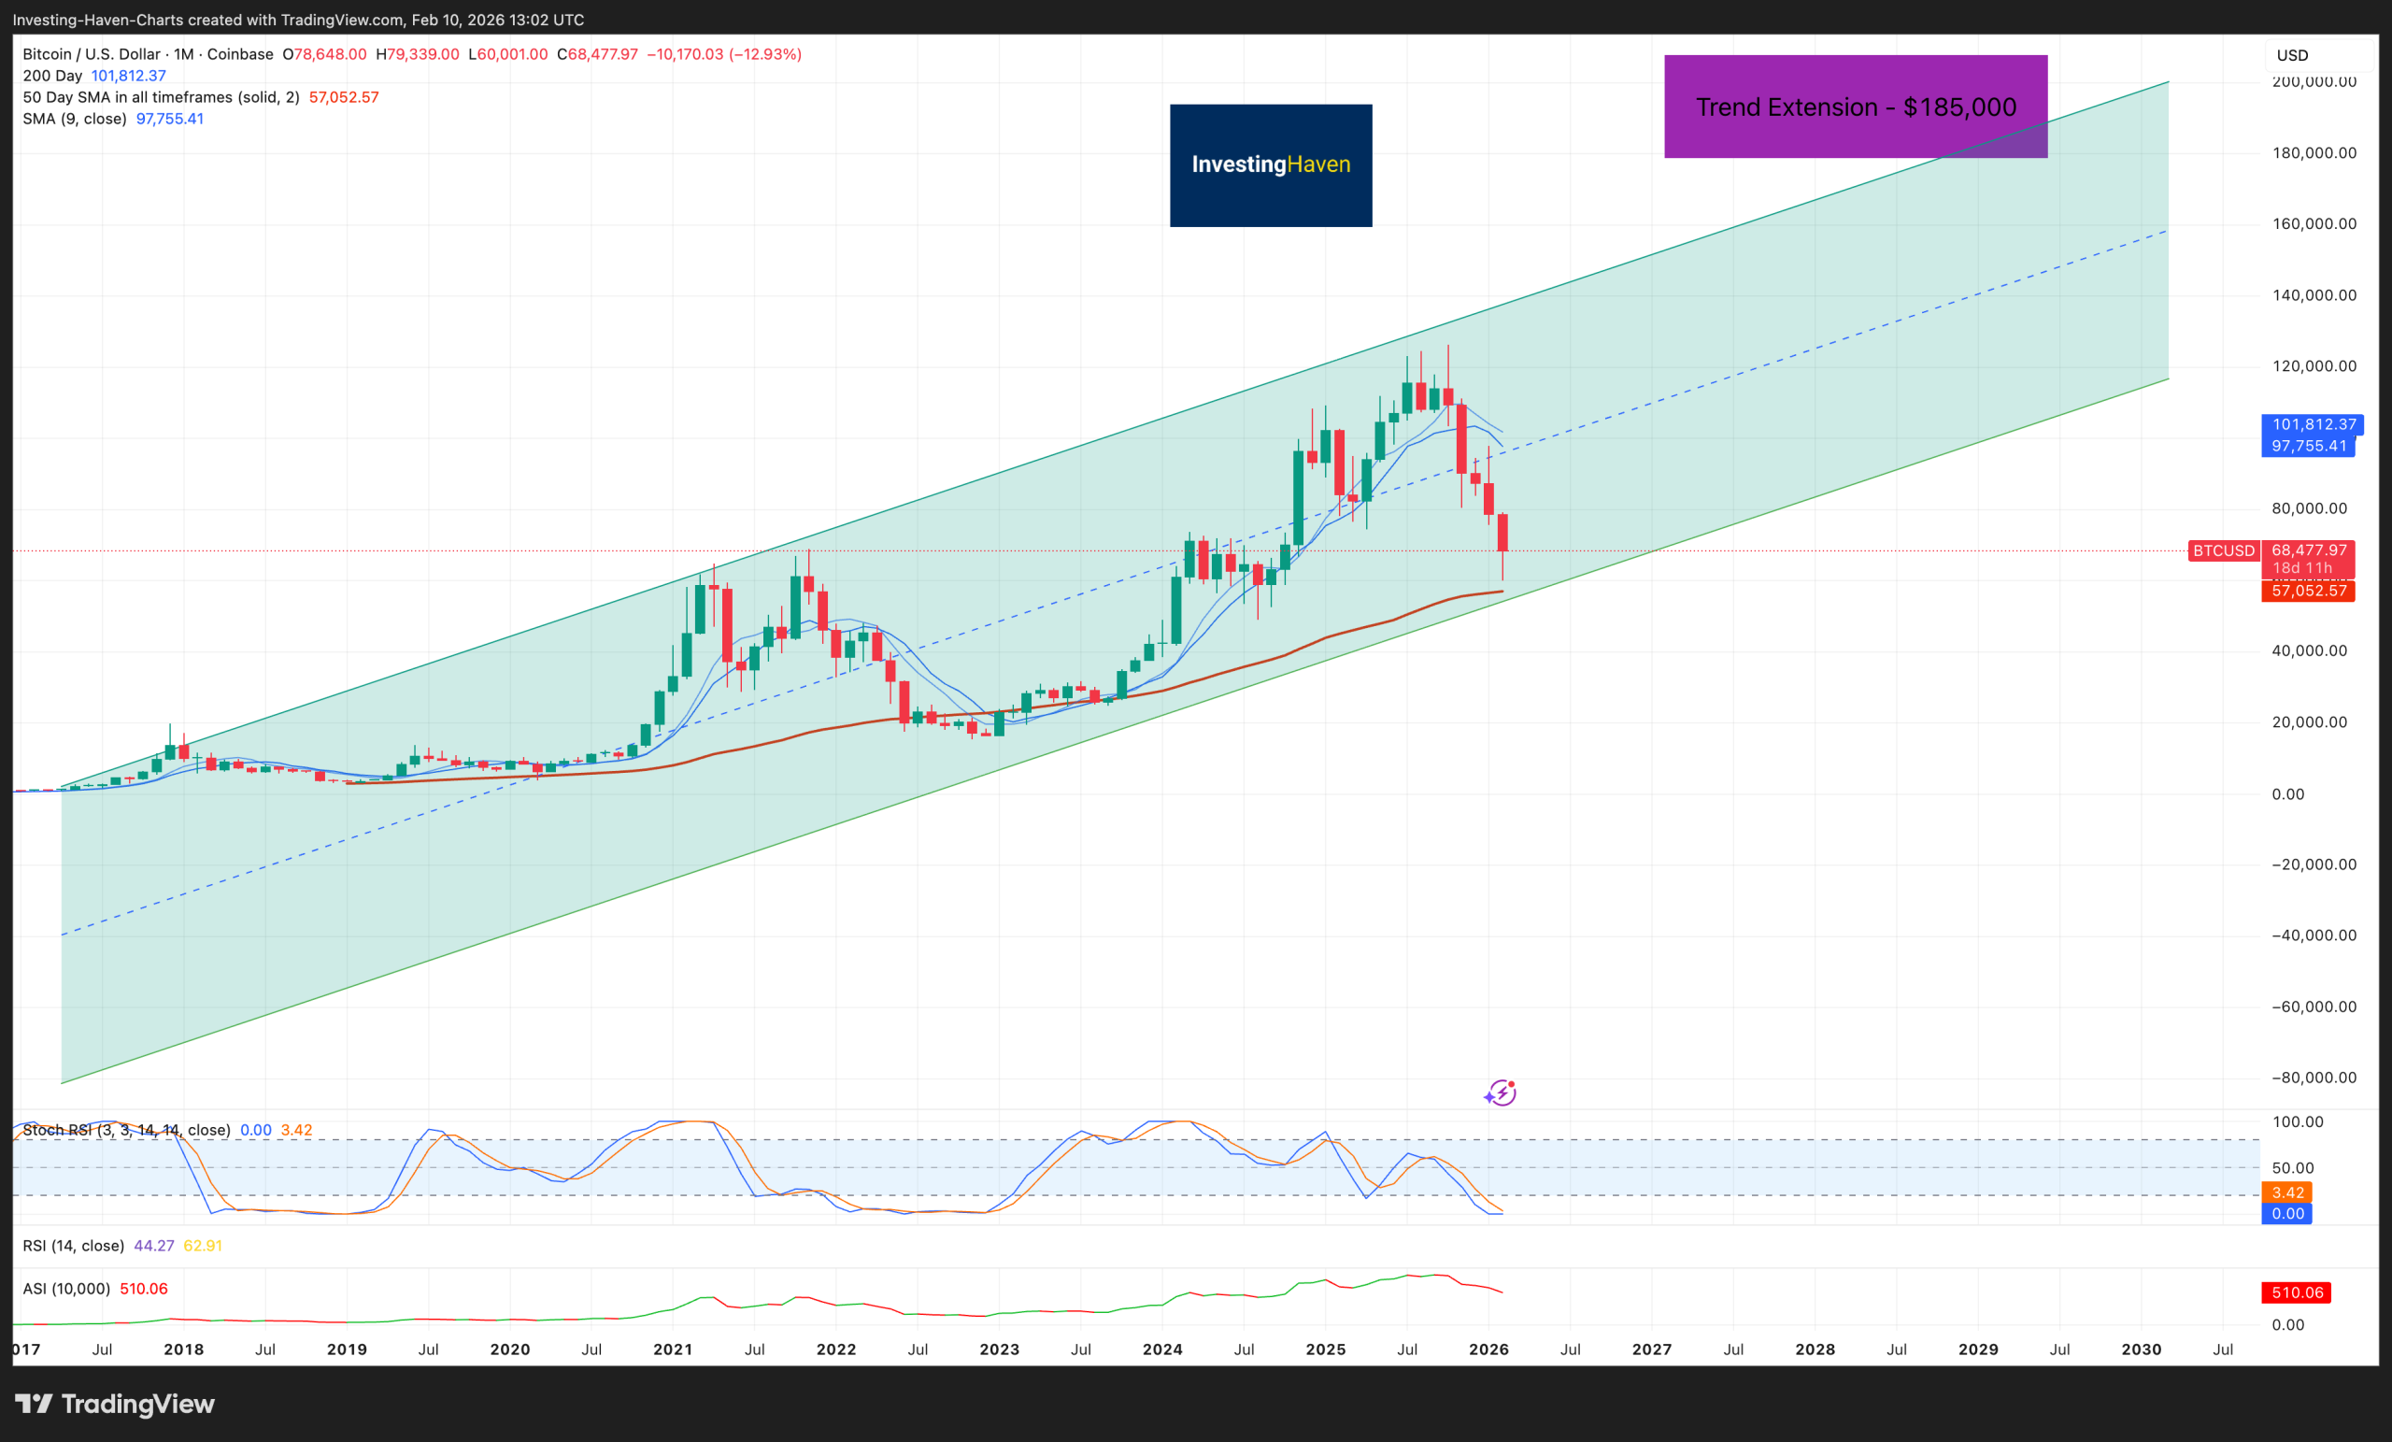Open symbol search via Bitcoin / U.S. Dollar title
The height and width of the screenshot is (1442, 2392).
pos(93,54)
